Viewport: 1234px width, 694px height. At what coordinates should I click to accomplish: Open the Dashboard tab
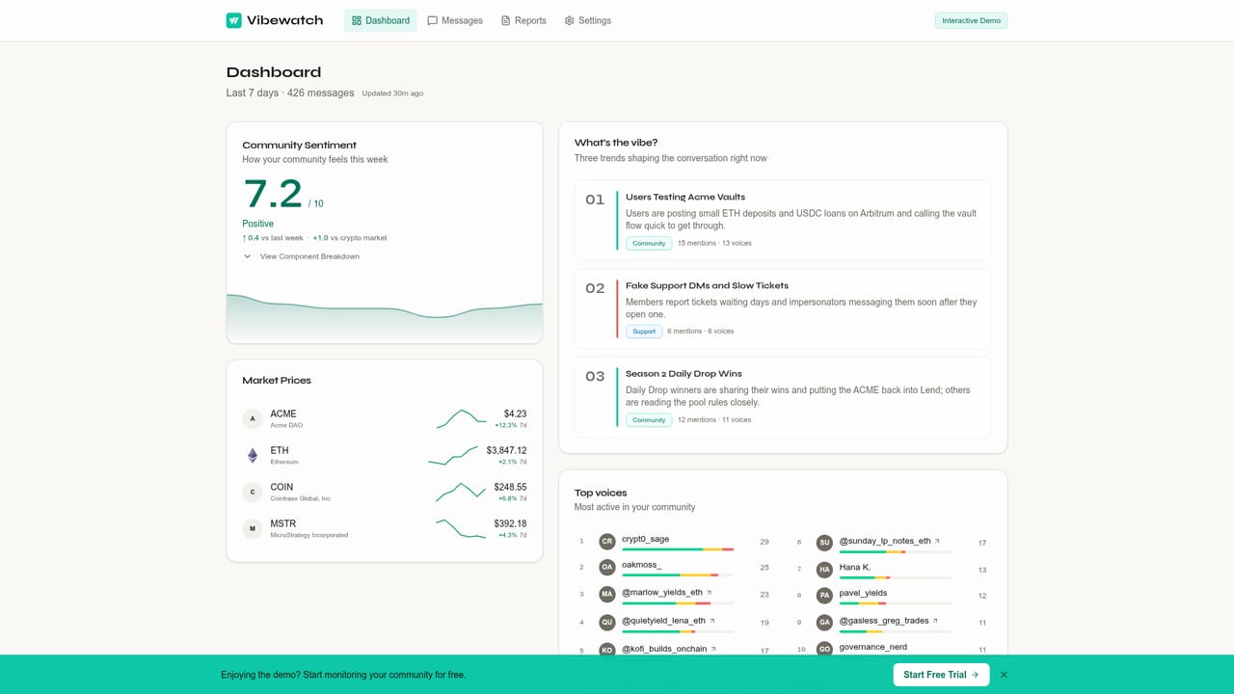pos(381,20)
